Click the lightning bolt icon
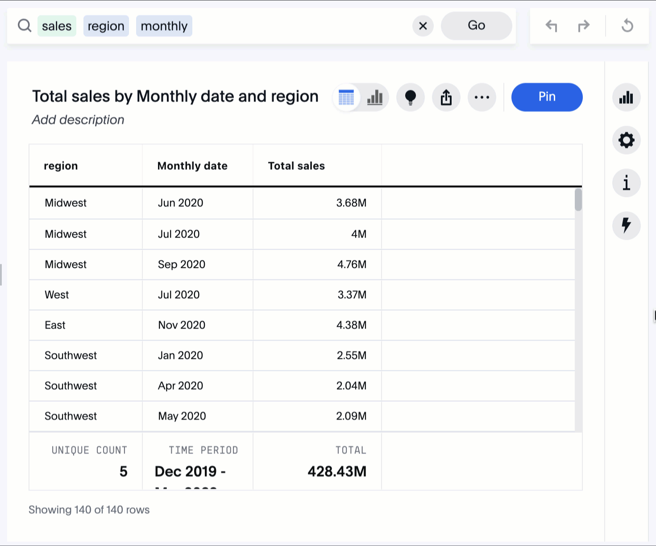The height and width of the screenshot is (546, 656). (626, 225)
